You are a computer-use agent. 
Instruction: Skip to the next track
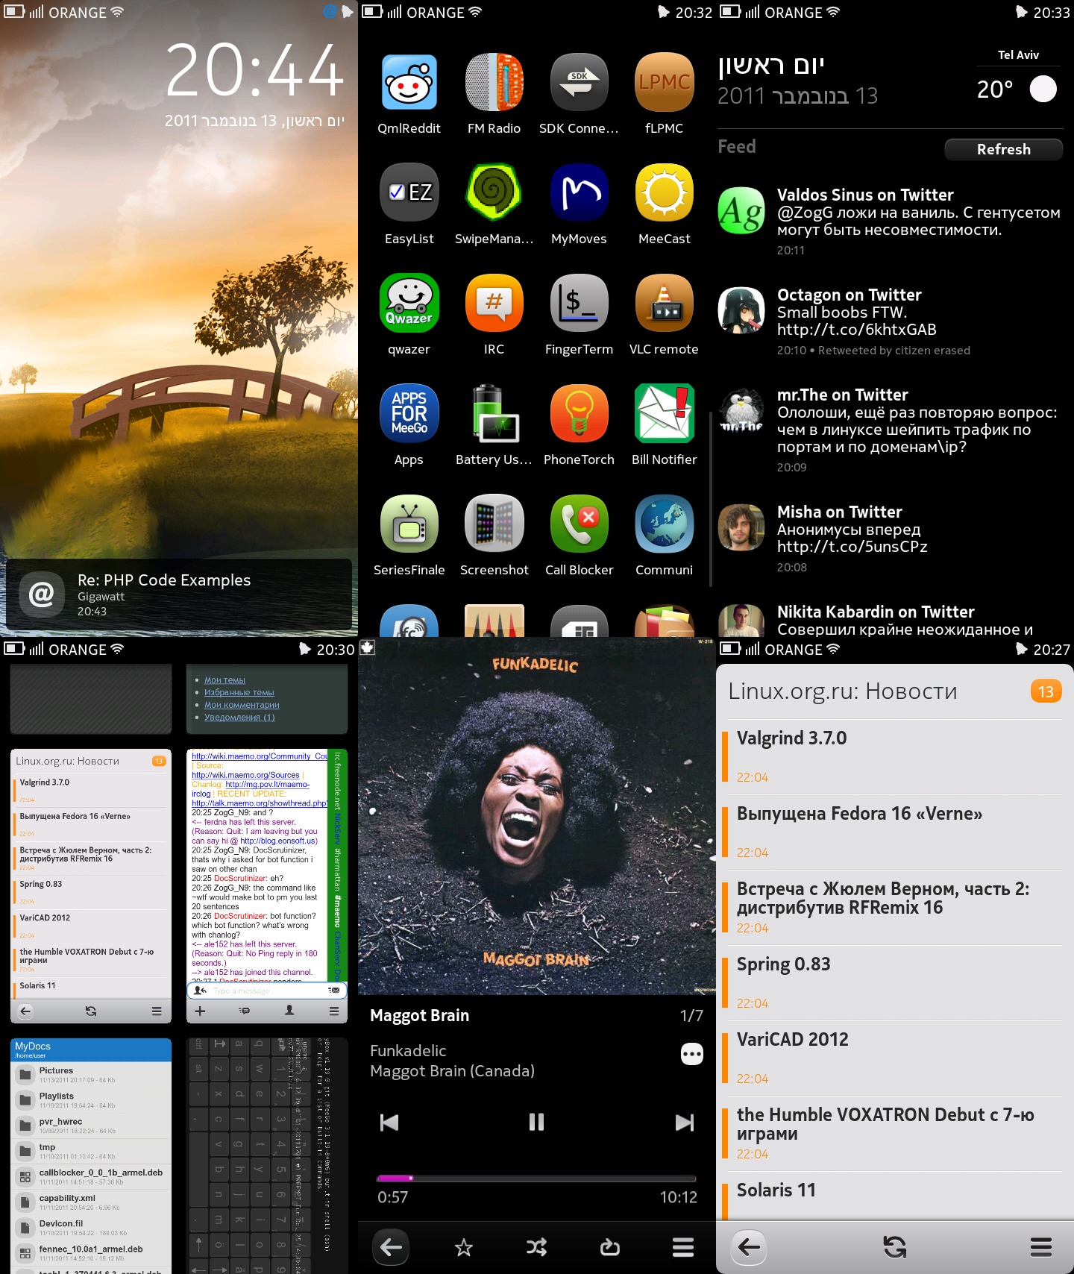click(684, 1122)
